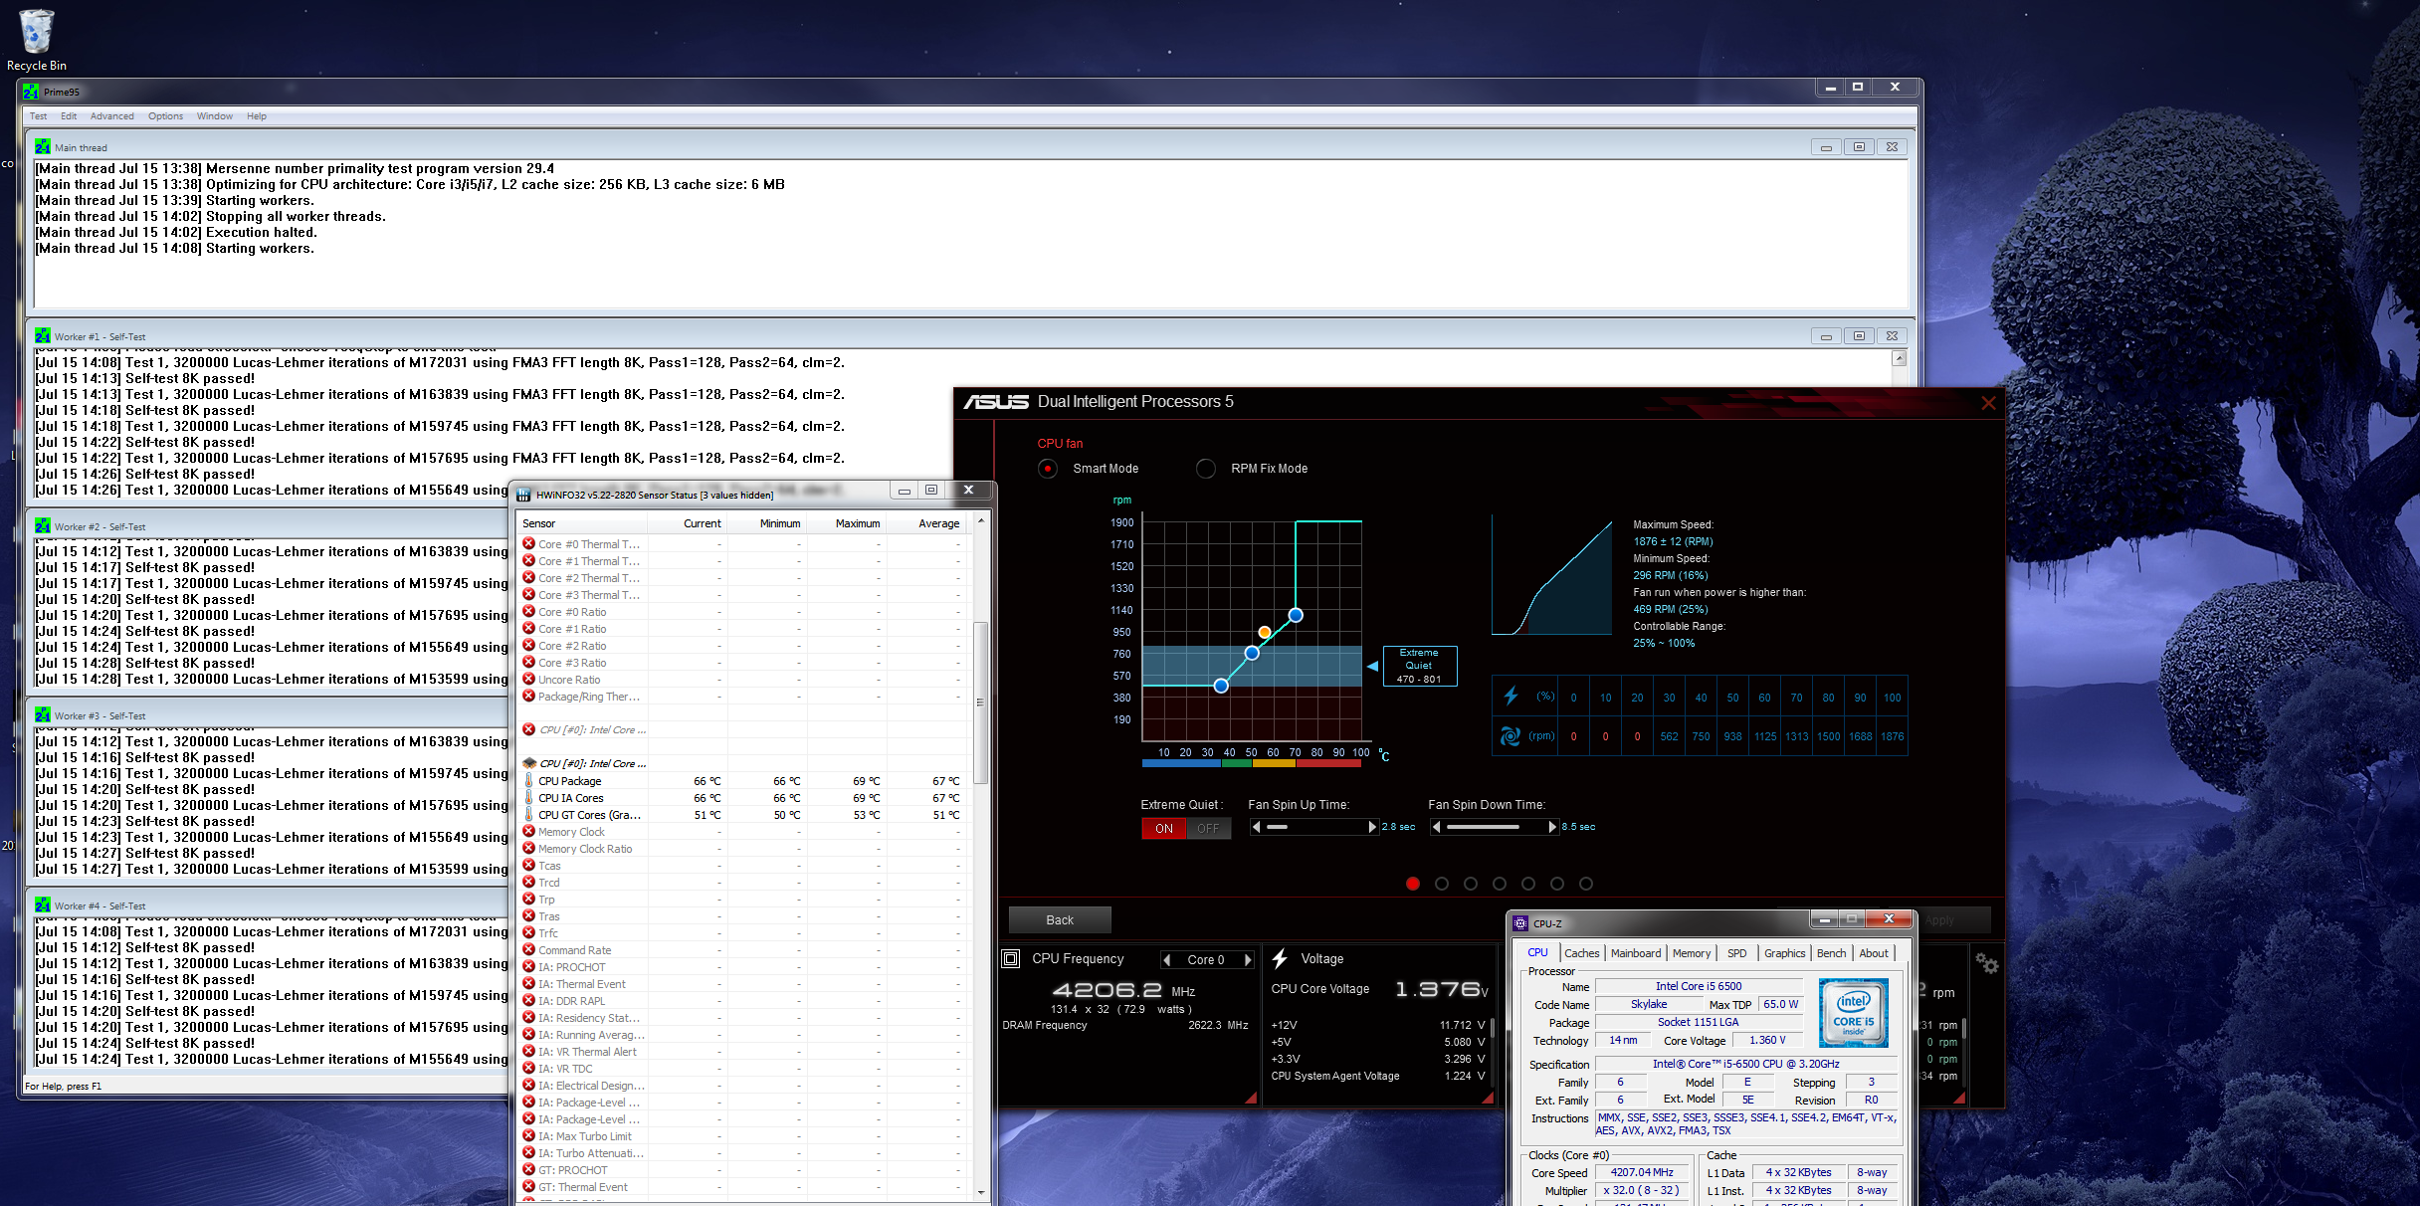
Task: Open the Recycle Bin desktop icon
Action: tap(37, 40)
